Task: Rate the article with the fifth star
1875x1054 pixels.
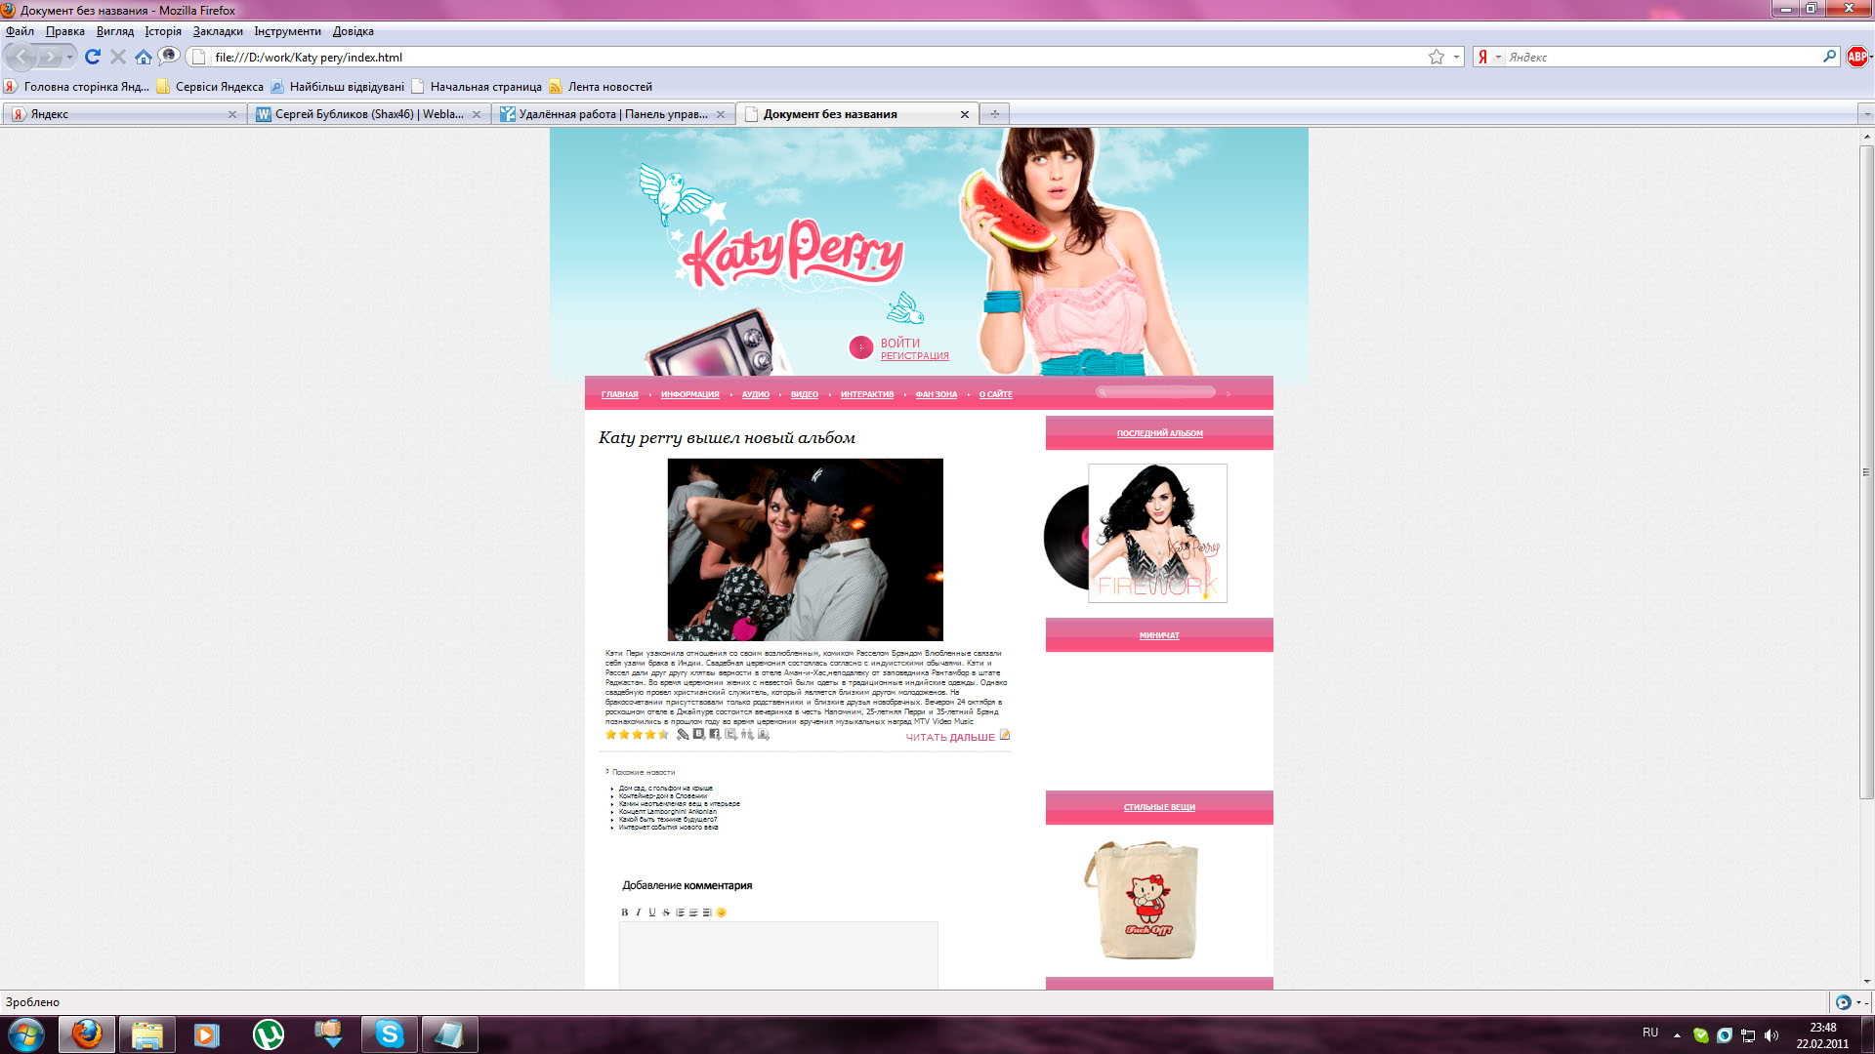Action: [663, 734]
